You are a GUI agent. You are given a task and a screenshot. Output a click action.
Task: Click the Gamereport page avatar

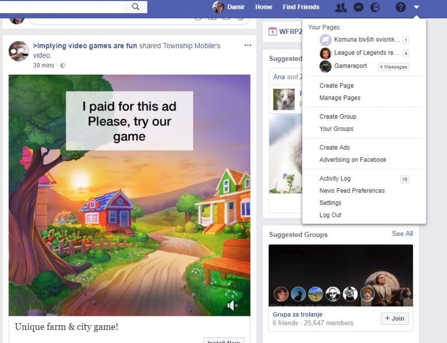[x=325, y=66]
